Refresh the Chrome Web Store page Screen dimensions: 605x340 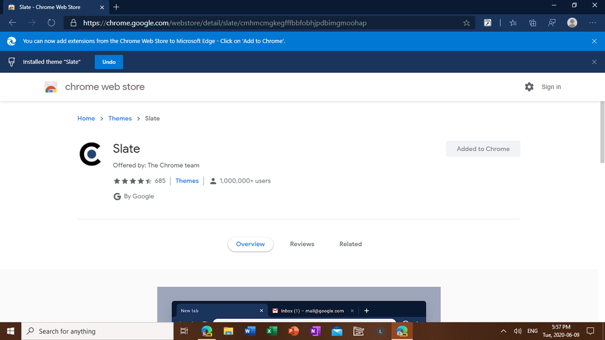(x=51, y=23)
